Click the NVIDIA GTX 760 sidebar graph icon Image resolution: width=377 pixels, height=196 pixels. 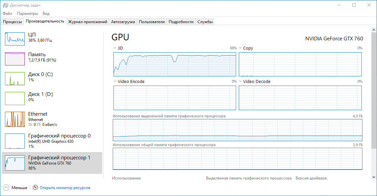tap(15, 163)
